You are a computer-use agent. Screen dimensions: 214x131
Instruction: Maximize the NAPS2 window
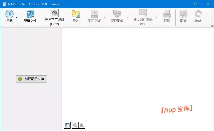point(196,4)
